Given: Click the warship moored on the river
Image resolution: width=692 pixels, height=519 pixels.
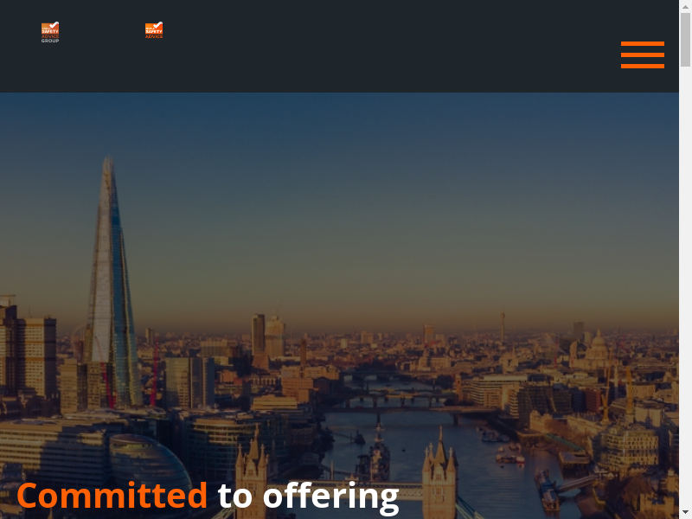Looking at the screenshot, I should click(x=379, y=455).
